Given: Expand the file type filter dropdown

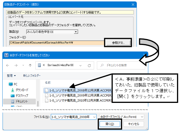Looking at the screenshot, I should click(x=122, y=117).
